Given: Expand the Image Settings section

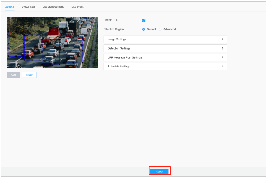Looking at the screenshot, I should (165, 39).
